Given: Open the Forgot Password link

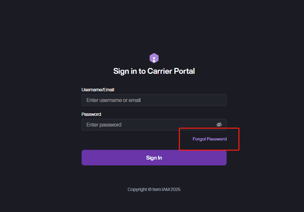Looking at the screenshot, I should 209,139.
